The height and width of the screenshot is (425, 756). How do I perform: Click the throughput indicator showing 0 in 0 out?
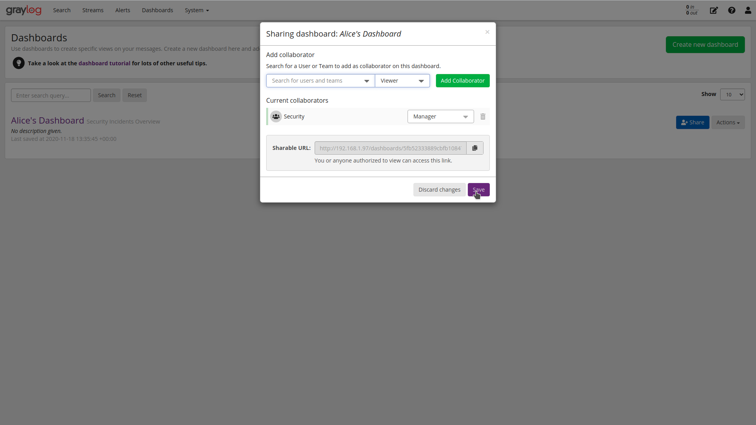pyautogui.click(x=691, y=10)
